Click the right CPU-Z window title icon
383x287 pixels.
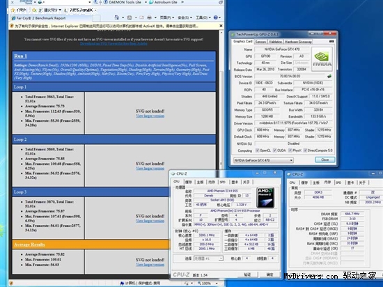289,174
